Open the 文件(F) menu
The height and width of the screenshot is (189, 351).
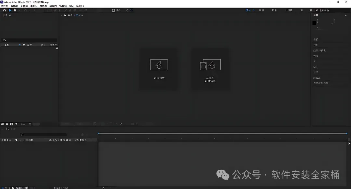point(5,6)
